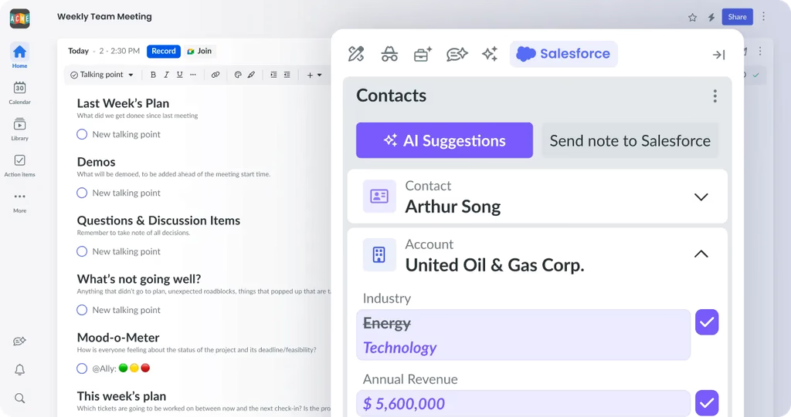Image resolution: width=791 pixels, height=417 pixels.
Task: Insert a link with the link icon
Action: [216, 75]
